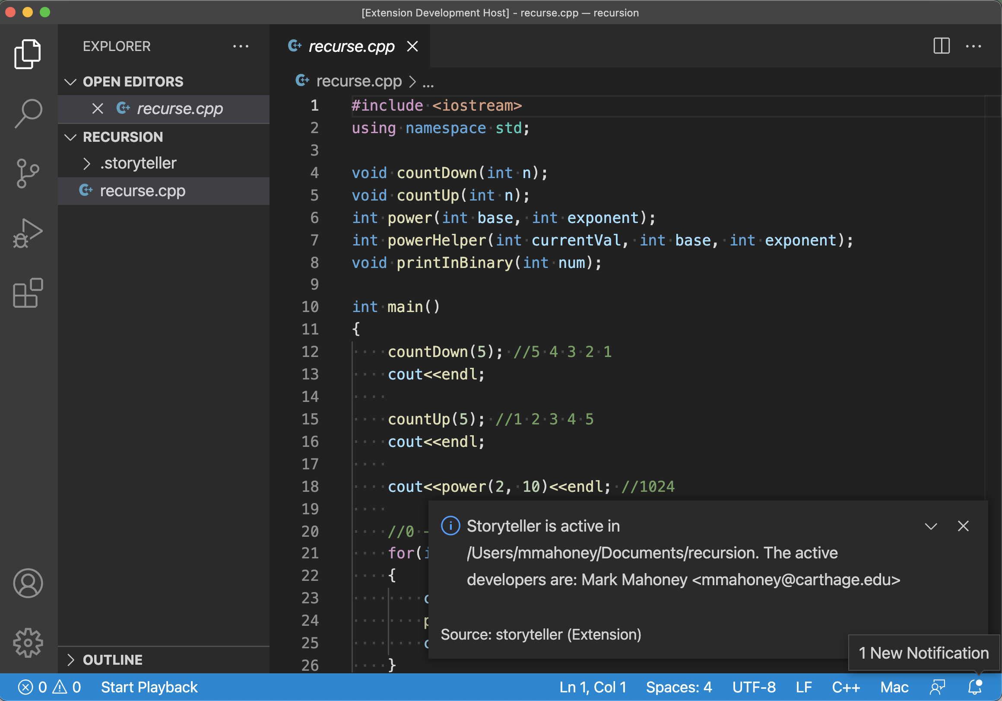This screenshot has height=701, width=1002.
Task: Open the Accounts menu icon
Action: tap(28, 583)
